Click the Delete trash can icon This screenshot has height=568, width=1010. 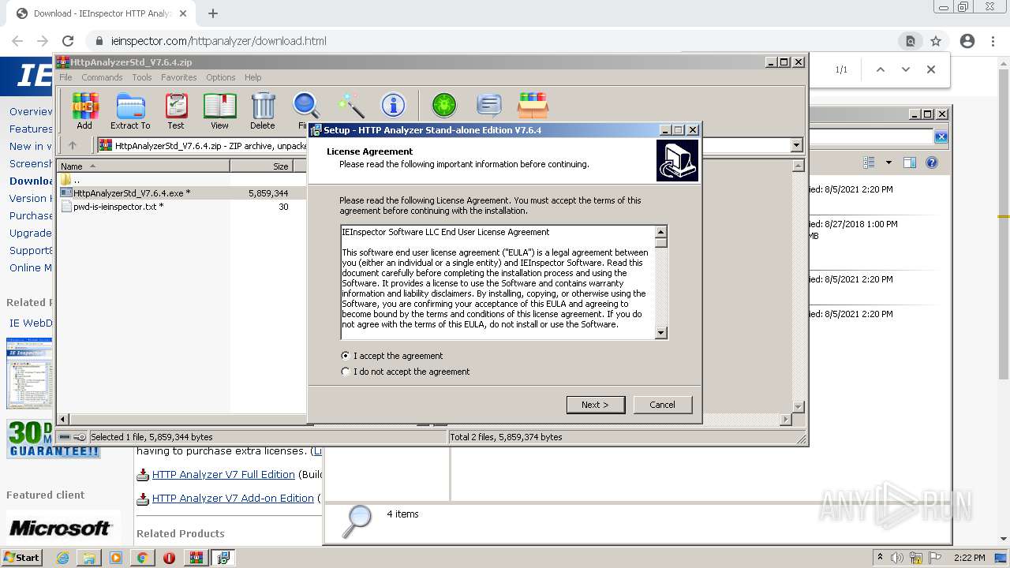pos(263,110)
